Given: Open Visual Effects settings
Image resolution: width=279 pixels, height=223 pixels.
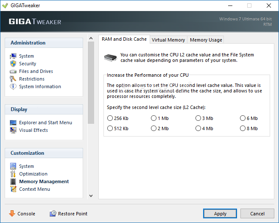Looking at the screenshot, I should (x=33, y=130).
